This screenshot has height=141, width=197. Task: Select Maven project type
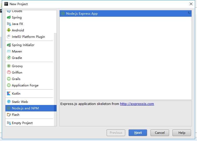click(x=30, y=51)
